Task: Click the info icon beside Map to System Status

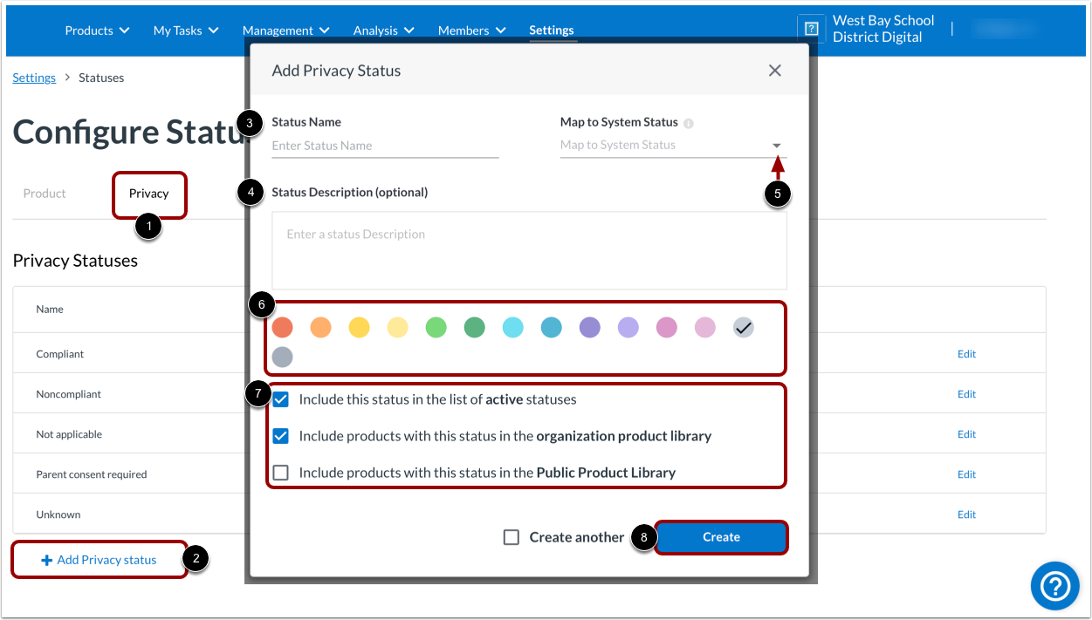Action: [x=689, y=122]
